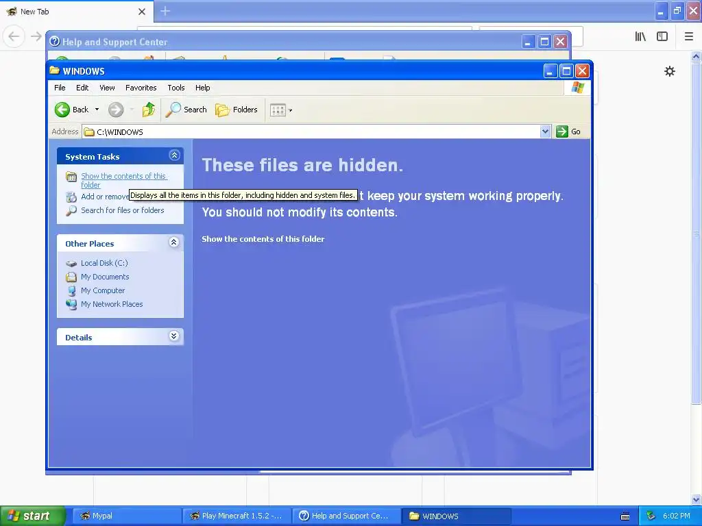Click the My Computer icon in sidebar
This screenshot has width=702, height=526.
pyautogui.click(x=71, y=290)
